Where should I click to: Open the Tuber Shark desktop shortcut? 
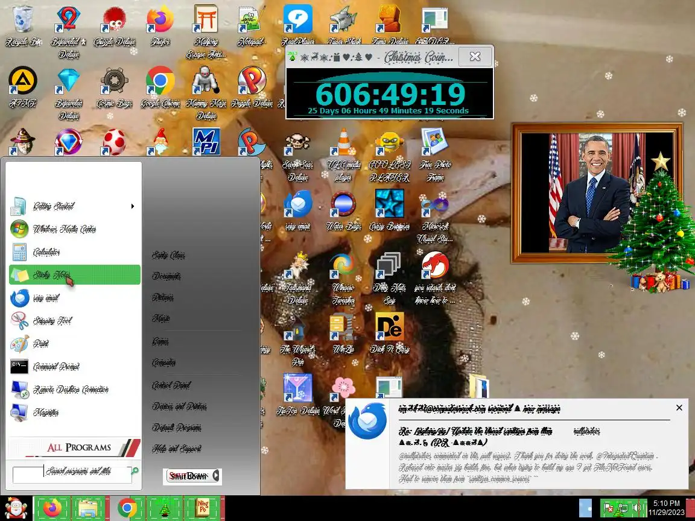343,26
